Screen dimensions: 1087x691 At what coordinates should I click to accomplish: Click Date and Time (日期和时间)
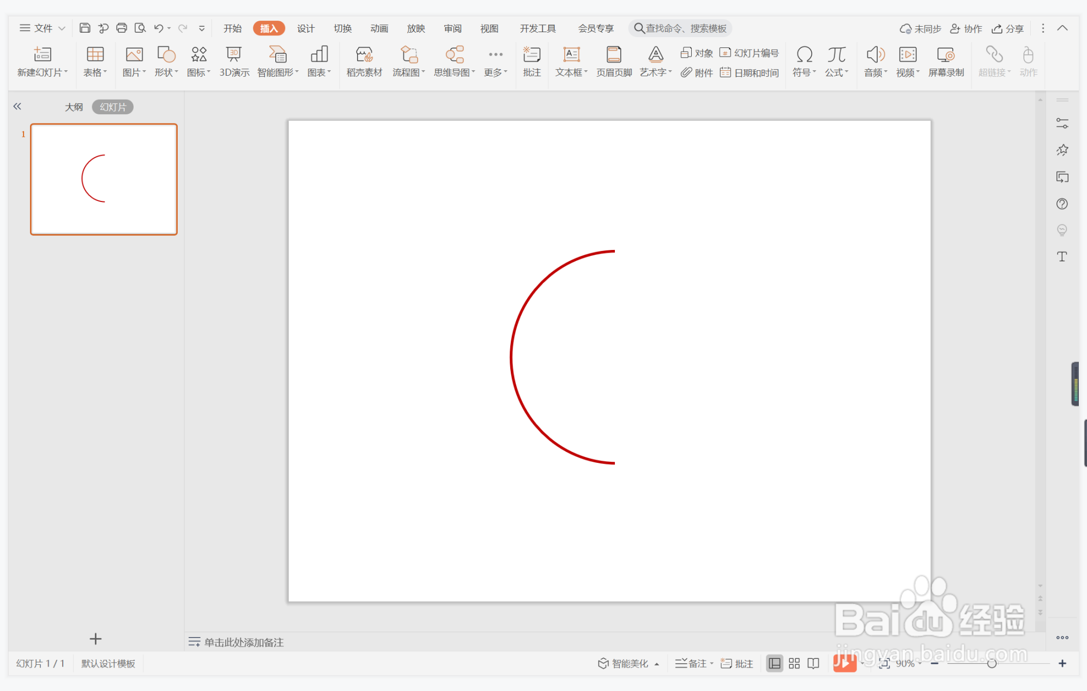(749, 72)
